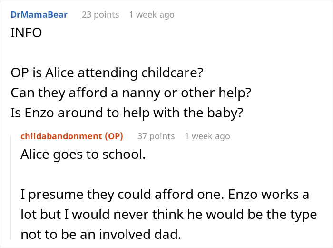Image resolution: width=333 pixels, height=248 pixels.
Task: Click the "23 points" score label
Action: 100,15
